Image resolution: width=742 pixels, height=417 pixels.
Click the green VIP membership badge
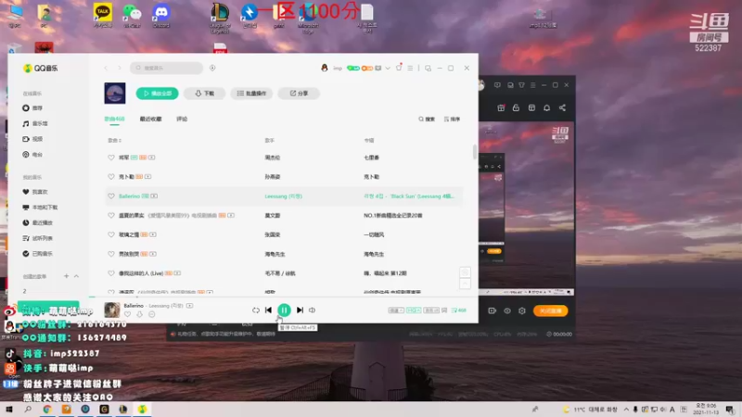(353, 68)
